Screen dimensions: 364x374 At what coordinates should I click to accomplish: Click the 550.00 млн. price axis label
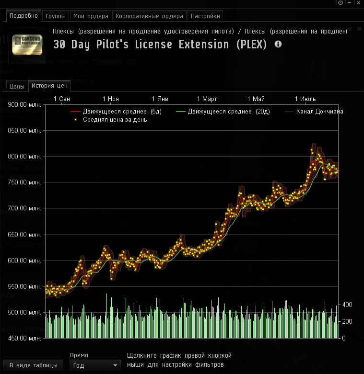tap(24, 286)
